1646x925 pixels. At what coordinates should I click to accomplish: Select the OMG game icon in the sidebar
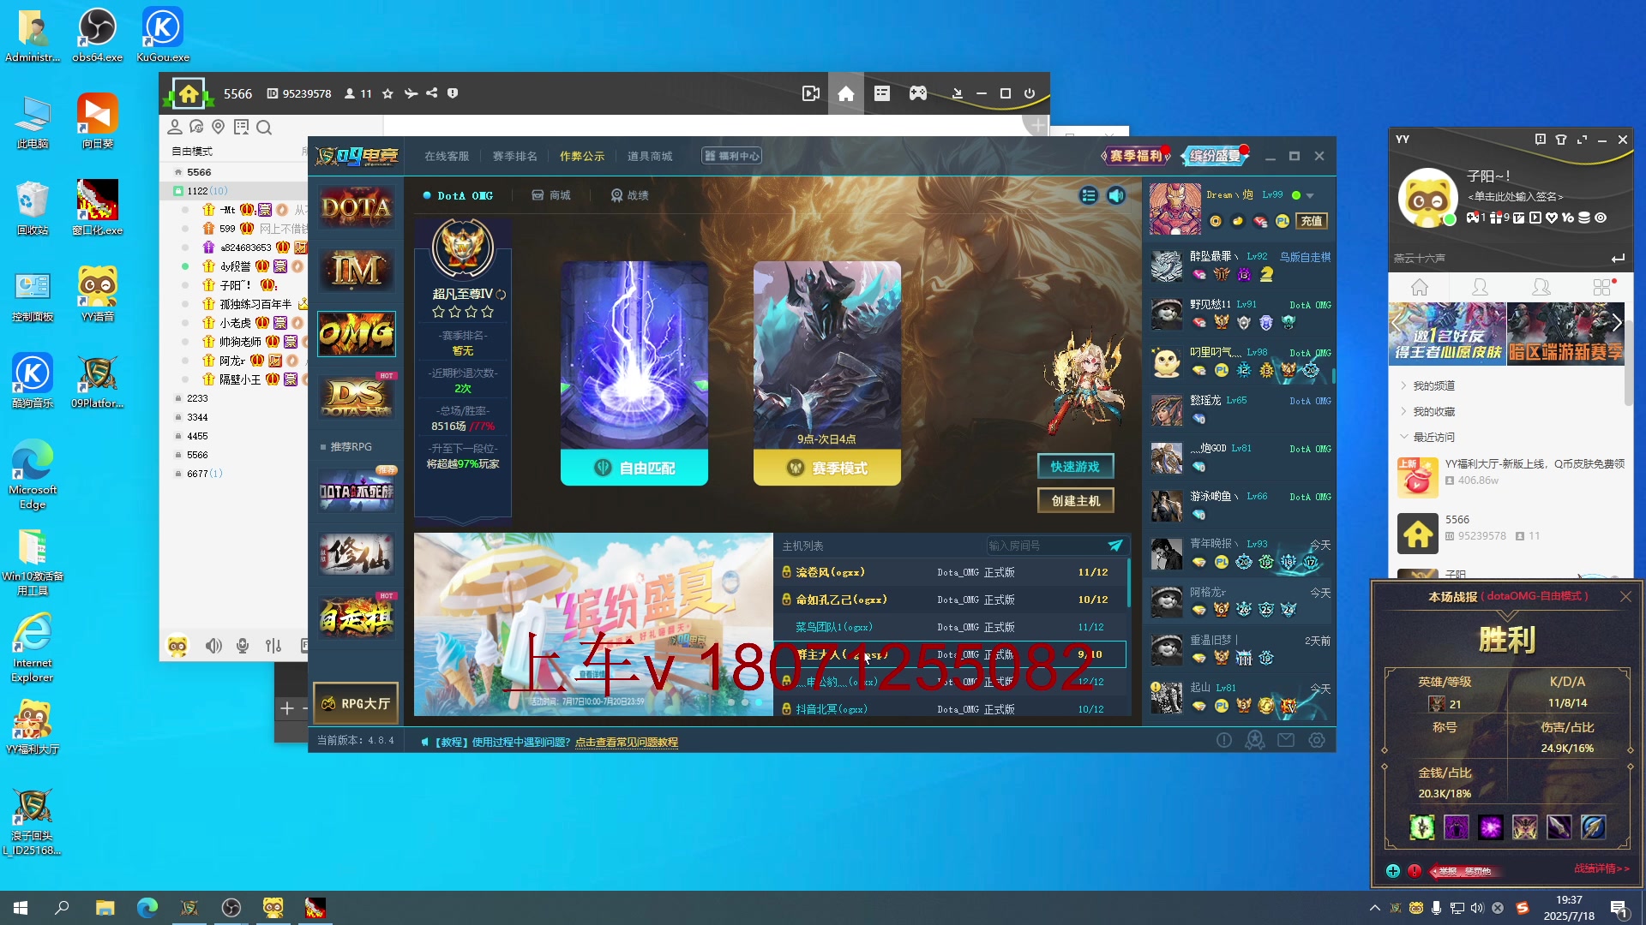pos(356,334)
